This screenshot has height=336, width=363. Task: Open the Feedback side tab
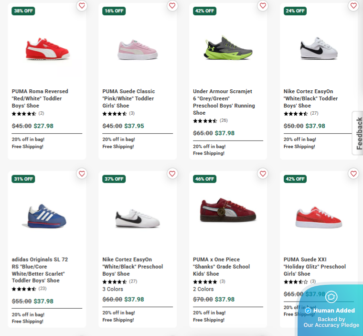(358, 133)
